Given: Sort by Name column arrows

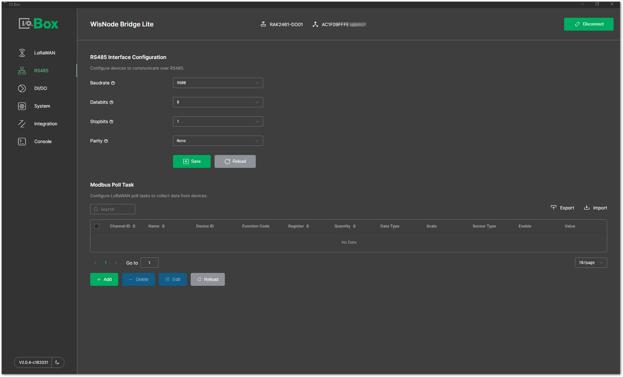Looking at the screenshot, I should click(163, 226).
